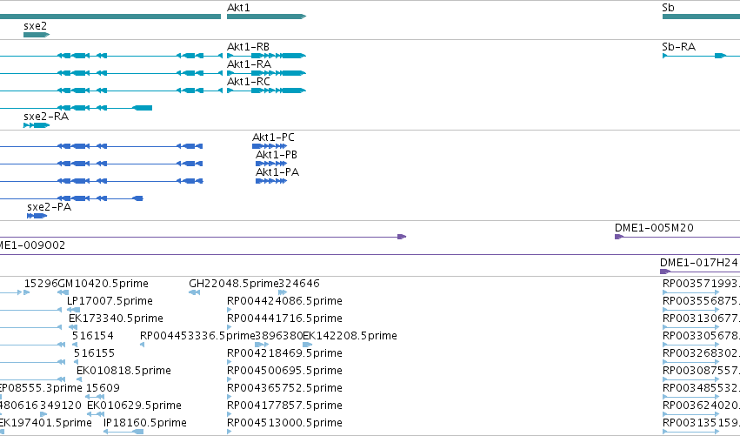740x436 pixels.
Task: Click EST label 349120
Action: (61, 406)
